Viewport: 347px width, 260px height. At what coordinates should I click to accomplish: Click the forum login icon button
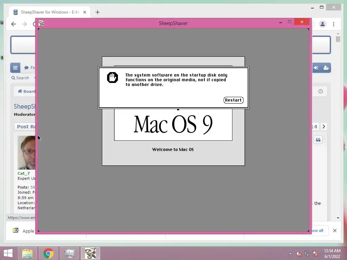316,68
